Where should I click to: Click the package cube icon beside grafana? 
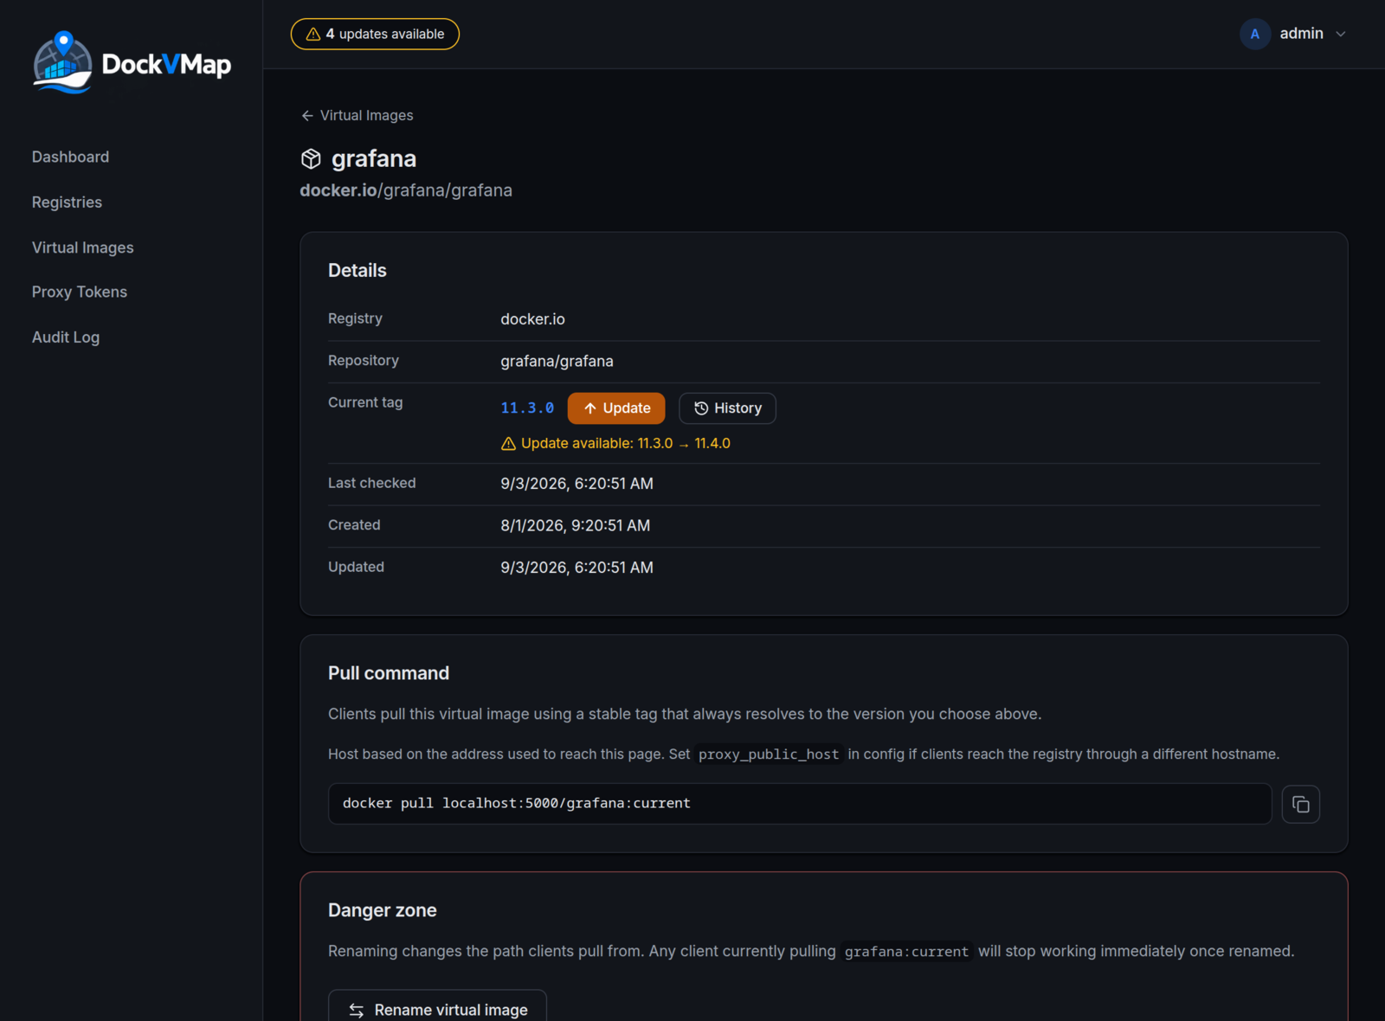311,158
